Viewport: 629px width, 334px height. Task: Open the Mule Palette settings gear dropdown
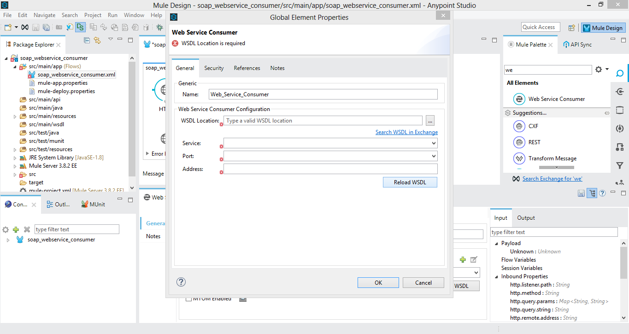click(x=601, y=70)
